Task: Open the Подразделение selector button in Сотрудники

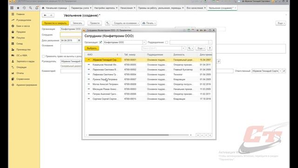Action: click(x=210, y=42)
